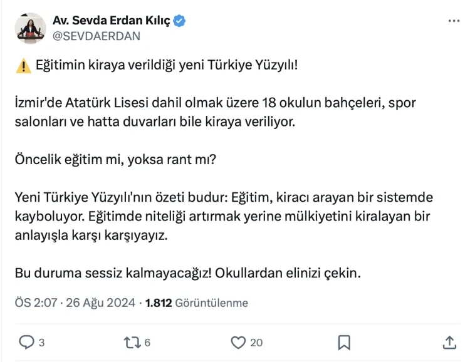The image size is (470, 362).
Task: Open the three-dot more options menu
Action: point(454,21)
